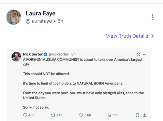Click the Grok slashed-circle icon
This screenshot has height=121, width=163.
(138, 54)
